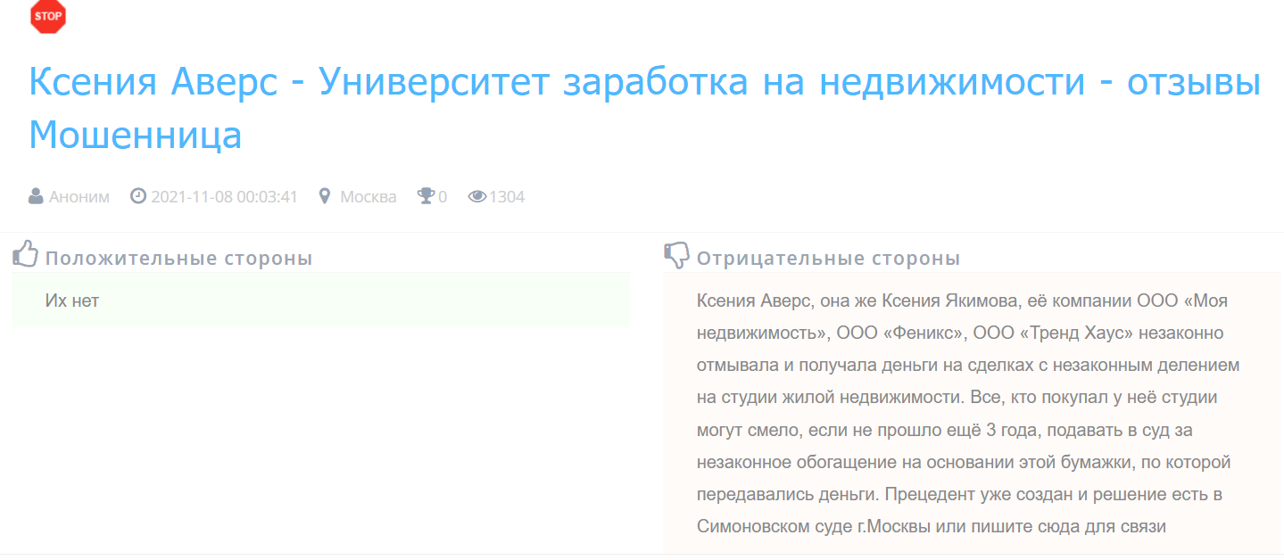This screenshot has width=1284, height=560.
Task: Click the trophy count '0'
Action: [443, 197]
